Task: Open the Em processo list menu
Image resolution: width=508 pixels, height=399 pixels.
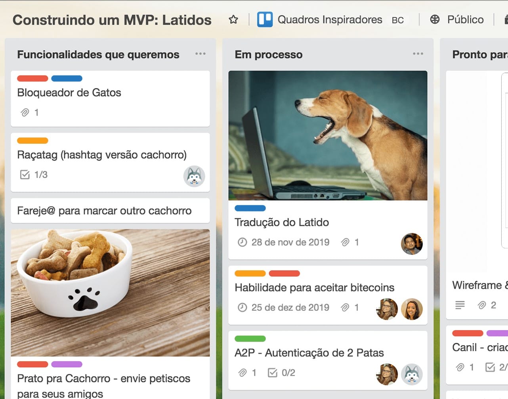Action: tap(418, 55)
